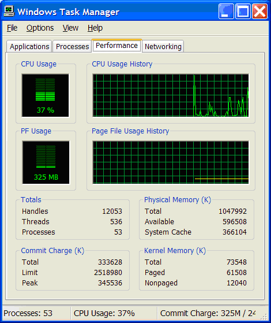Viewport: 271px width, 323px height.
Task: Minimize the Task Manager window
Action: pos(226,12)
